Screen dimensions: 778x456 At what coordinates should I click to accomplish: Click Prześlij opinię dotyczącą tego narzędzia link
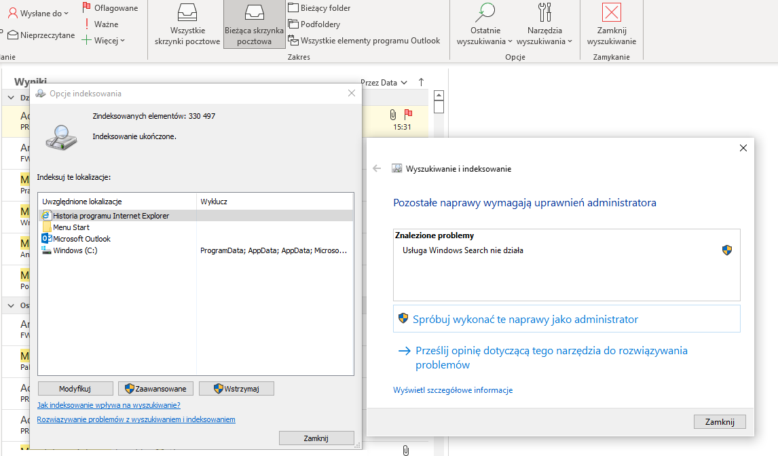coord(551,357)
